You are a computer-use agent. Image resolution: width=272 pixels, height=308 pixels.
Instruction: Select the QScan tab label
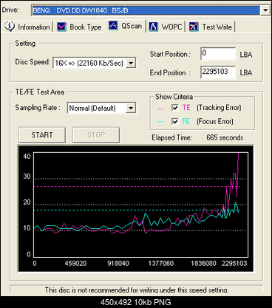pyautogui.click(x=132, y=26)
